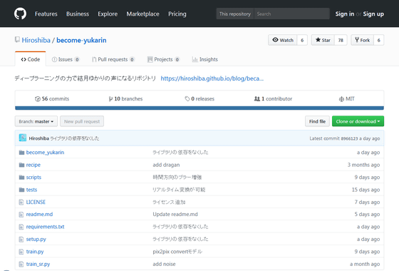
Task: View the 10 branches list
Action: (x=125, y=99)
